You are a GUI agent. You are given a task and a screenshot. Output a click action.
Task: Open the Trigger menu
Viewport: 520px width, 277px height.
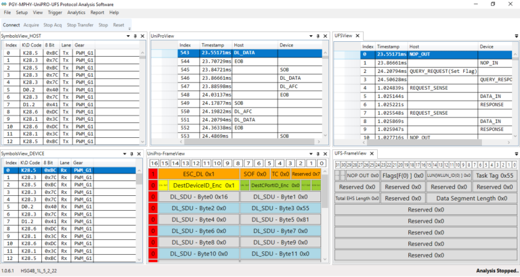(x=55, y=13)
